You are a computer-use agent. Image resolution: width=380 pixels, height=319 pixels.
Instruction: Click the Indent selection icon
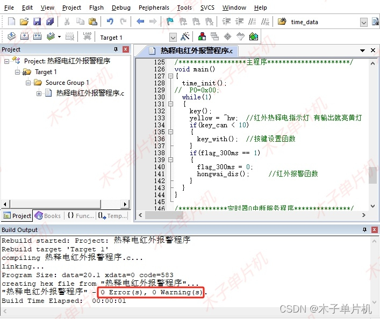227,22
